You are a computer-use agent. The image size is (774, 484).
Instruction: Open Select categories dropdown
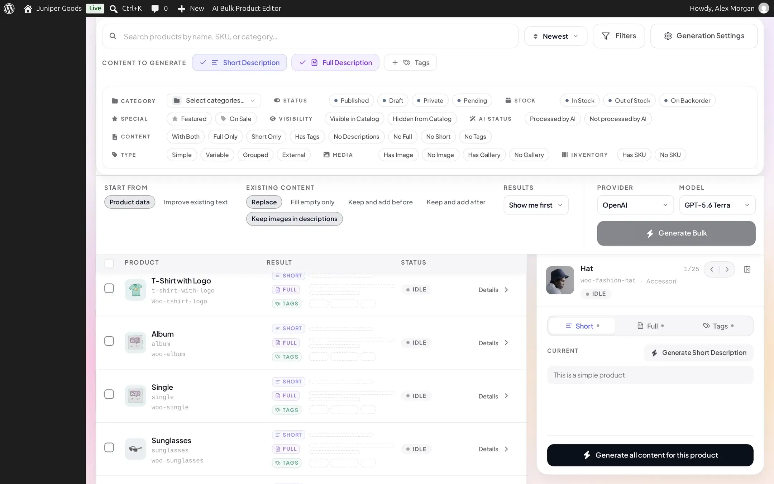tap(214, 101)
